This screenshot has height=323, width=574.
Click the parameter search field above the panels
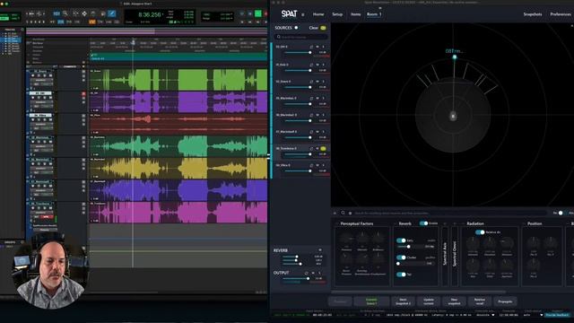(x=449, y=213)
